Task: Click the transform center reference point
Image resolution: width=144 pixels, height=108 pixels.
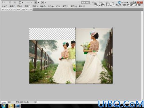Action: (94, 56)
